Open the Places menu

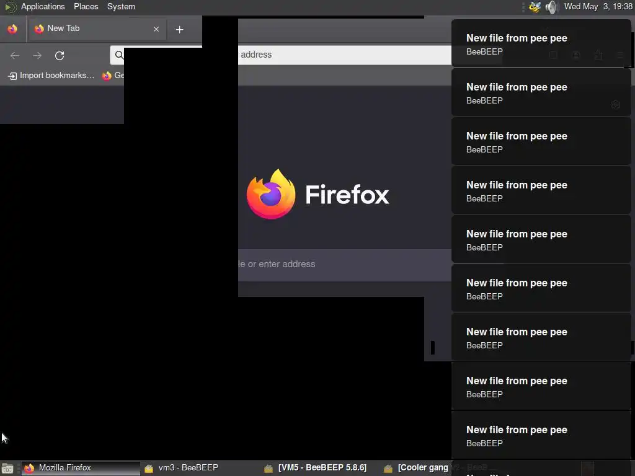tap(86, 6)
